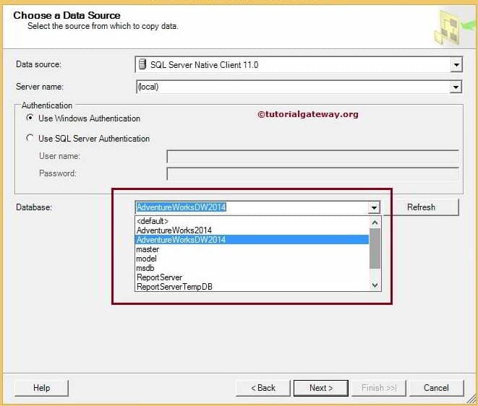Choose <default> from database list
The image size is (478, 406).
tap(252, 221)
